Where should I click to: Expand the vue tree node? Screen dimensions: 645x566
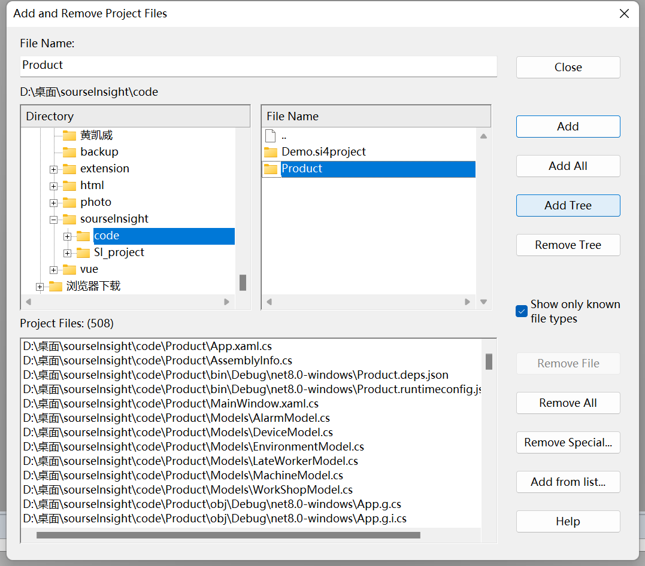coord(53,270)
